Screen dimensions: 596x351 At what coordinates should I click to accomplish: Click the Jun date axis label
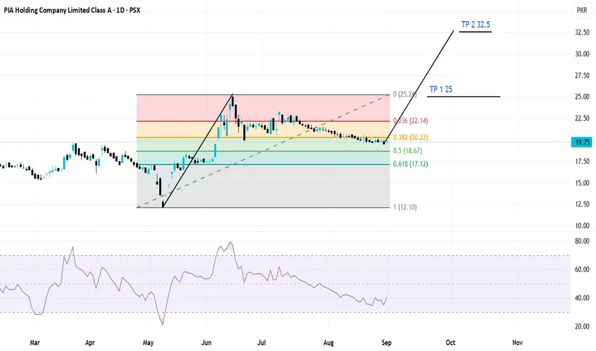[x=206, y=343]
